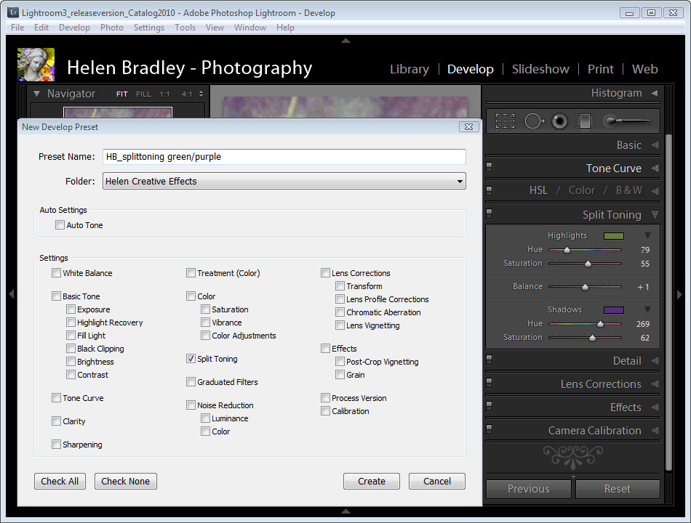Expand the Basic panel
Viewport: 691px width, 523px height.
point(655,145)
